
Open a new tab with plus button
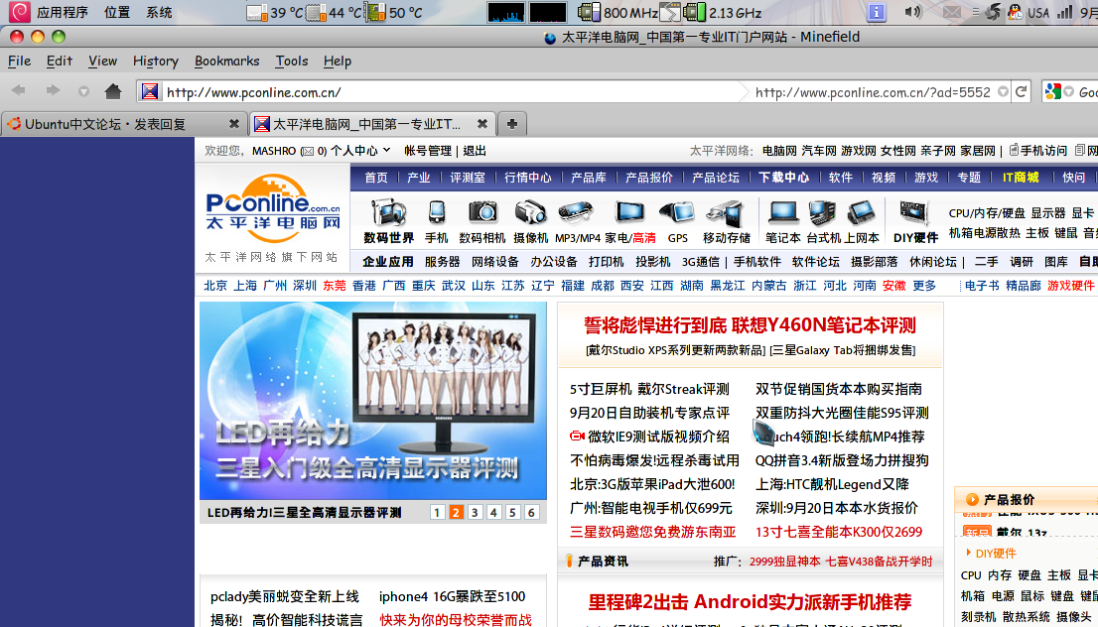(x=512, y=124)
